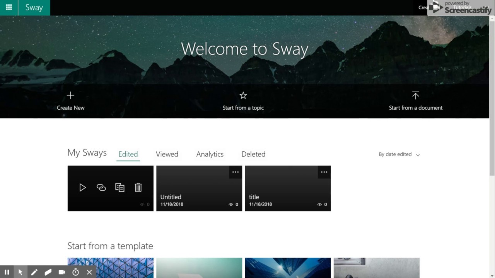Close the Screencastify recording toolbar
The width and height of the screenshot is (495, 278).
[x=89, y=272]
